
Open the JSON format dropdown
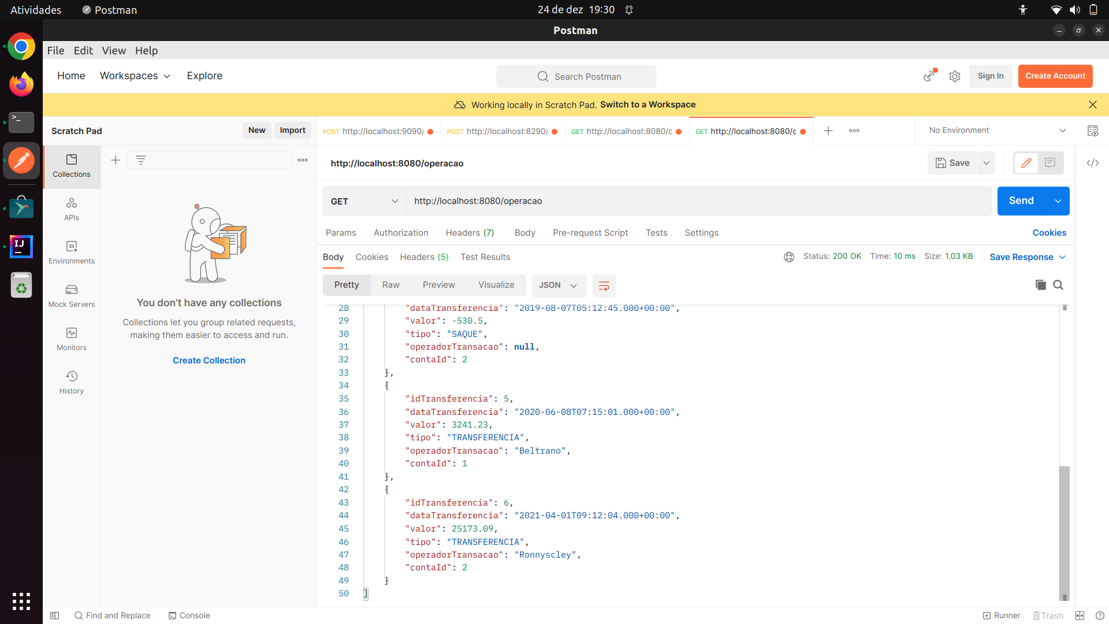click(558, 285)
